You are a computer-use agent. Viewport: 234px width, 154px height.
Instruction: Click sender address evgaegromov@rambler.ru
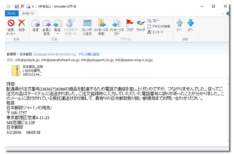[55, 54]
